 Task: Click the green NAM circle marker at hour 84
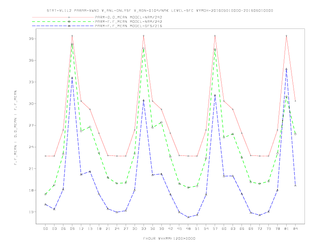[295, 134]
